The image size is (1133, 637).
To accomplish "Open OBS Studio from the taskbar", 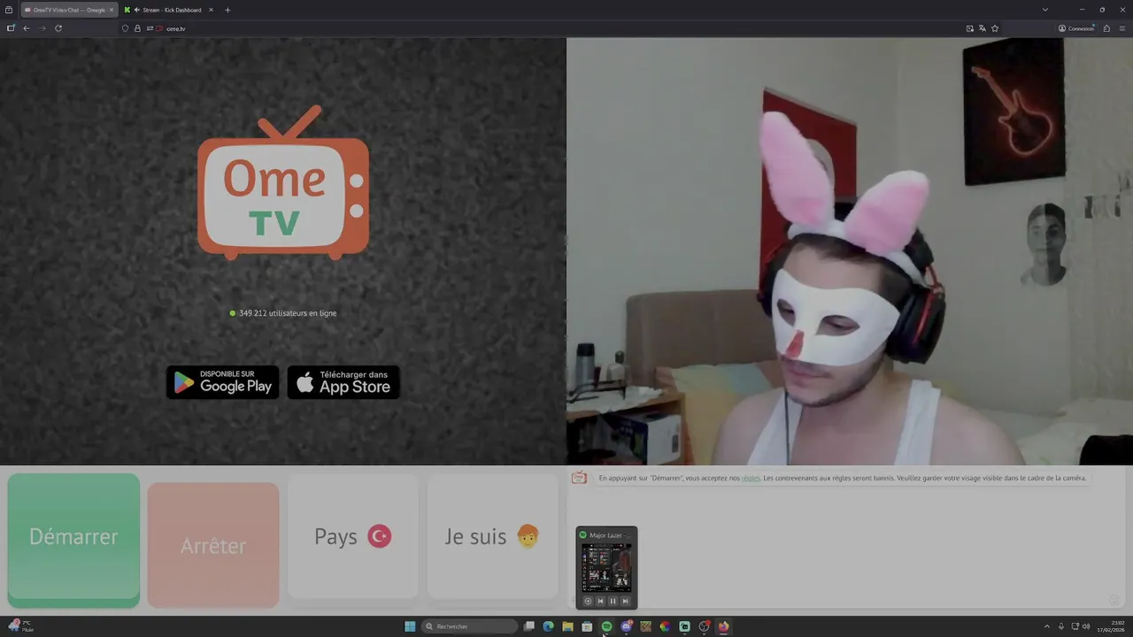I will (x=704, y=626).
